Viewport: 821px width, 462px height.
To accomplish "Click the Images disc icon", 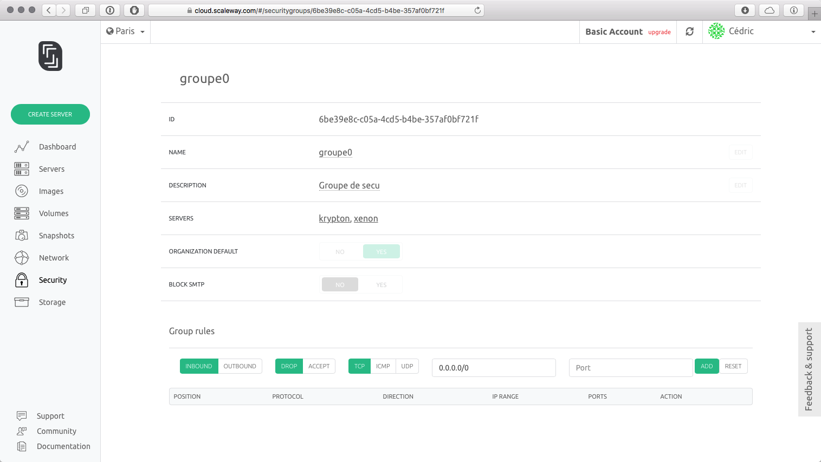I will click(22, 191).
